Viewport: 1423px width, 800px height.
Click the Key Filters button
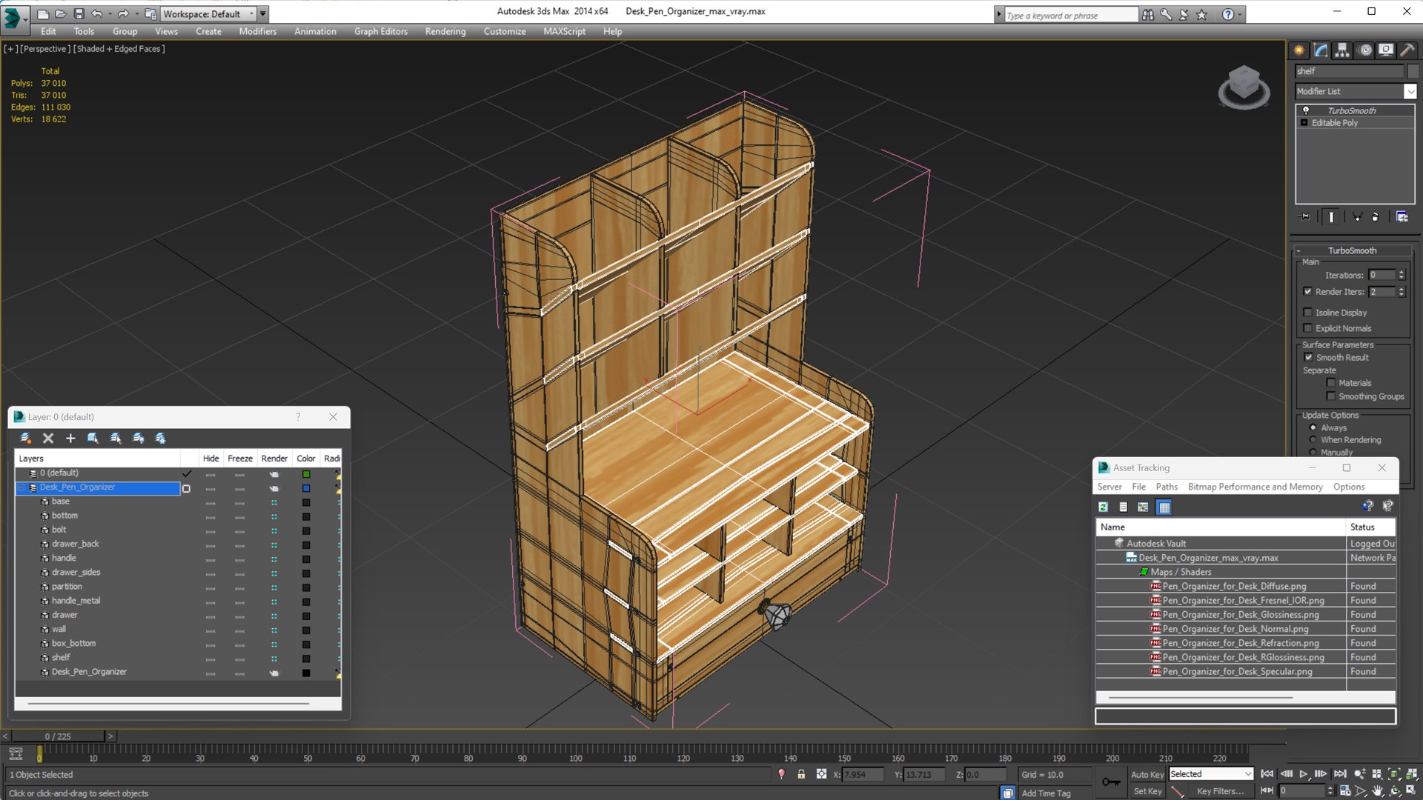point(1220,791)
